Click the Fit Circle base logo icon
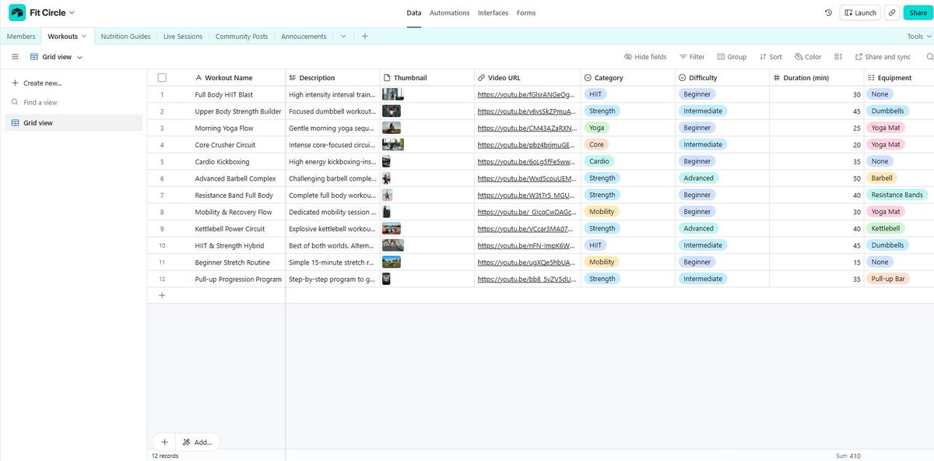The height and width of the screenshot is (461, 934). (17, 12)
